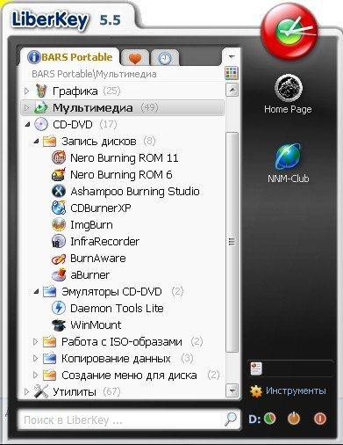
Task: Select Ashampoo Burning Studio entry
Action: click(x=135, y=191)
